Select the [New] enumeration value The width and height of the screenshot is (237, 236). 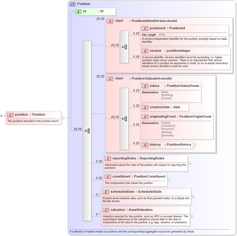coord(165,92)
